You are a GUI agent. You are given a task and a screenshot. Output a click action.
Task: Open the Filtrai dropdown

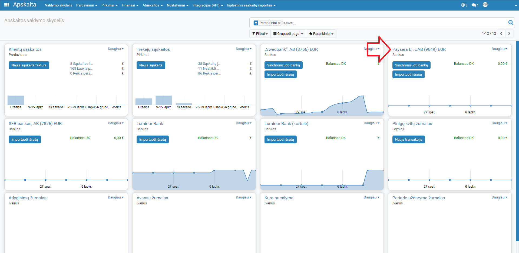click(260, 34)
